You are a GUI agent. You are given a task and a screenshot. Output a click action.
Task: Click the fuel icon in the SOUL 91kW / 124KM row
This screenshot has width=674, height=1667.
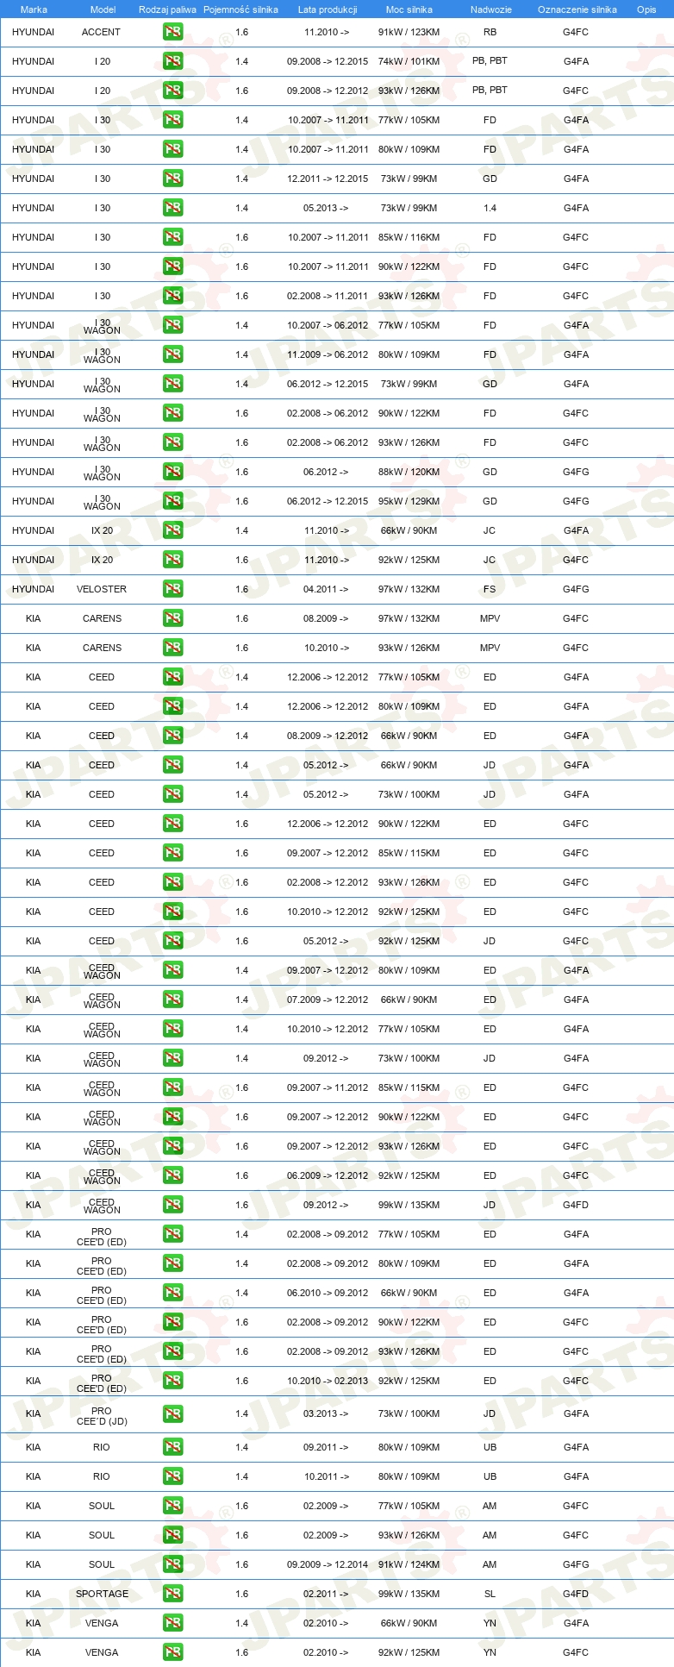point(172,1564)
